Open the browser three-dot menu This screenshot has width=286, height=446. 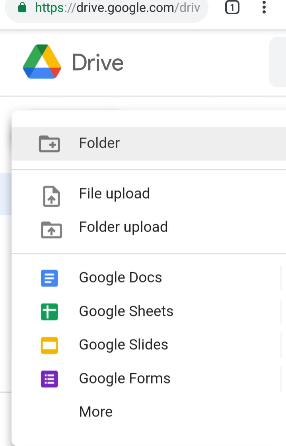[x=264, y=7]
